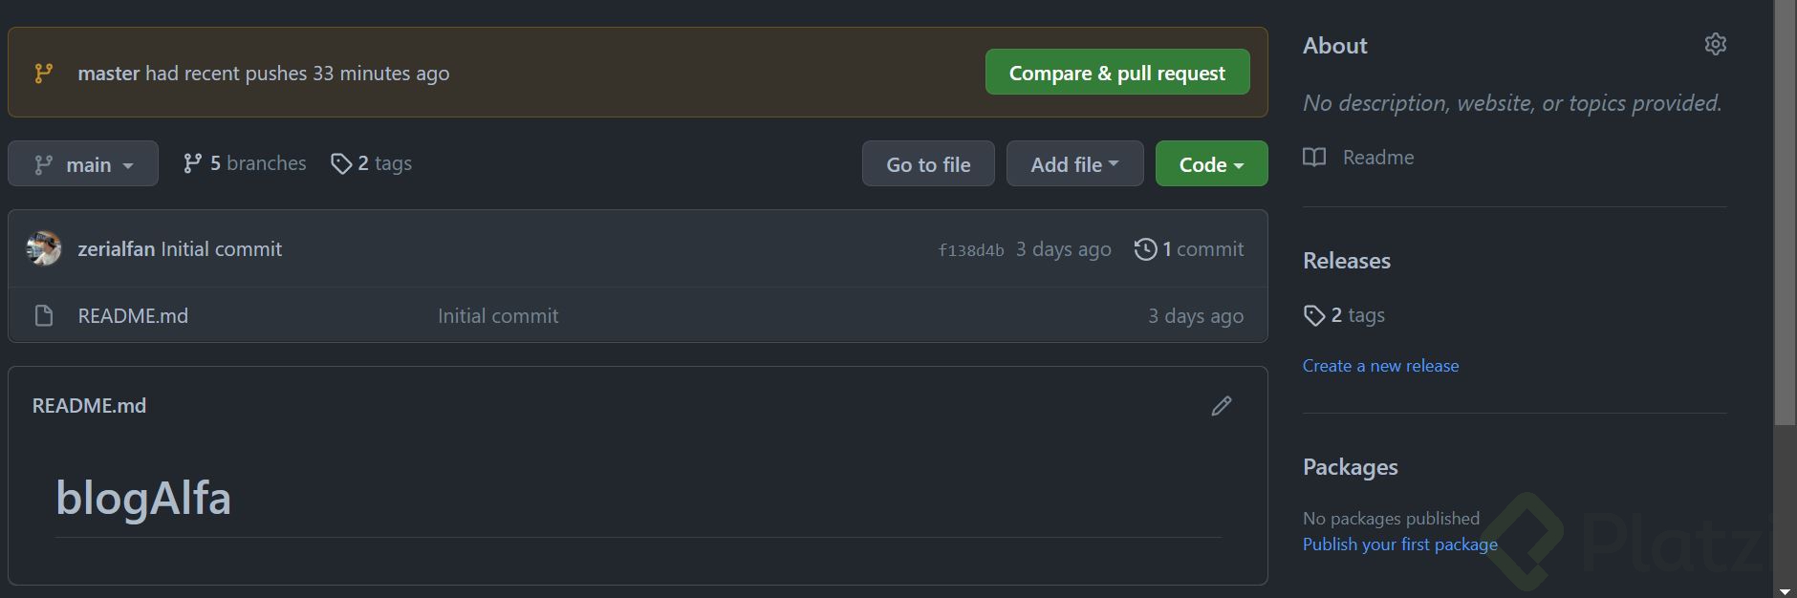The height and width of the screenshot is (598, 1797).
Task: Open the zerialfan username link
Action: [116, 249]
